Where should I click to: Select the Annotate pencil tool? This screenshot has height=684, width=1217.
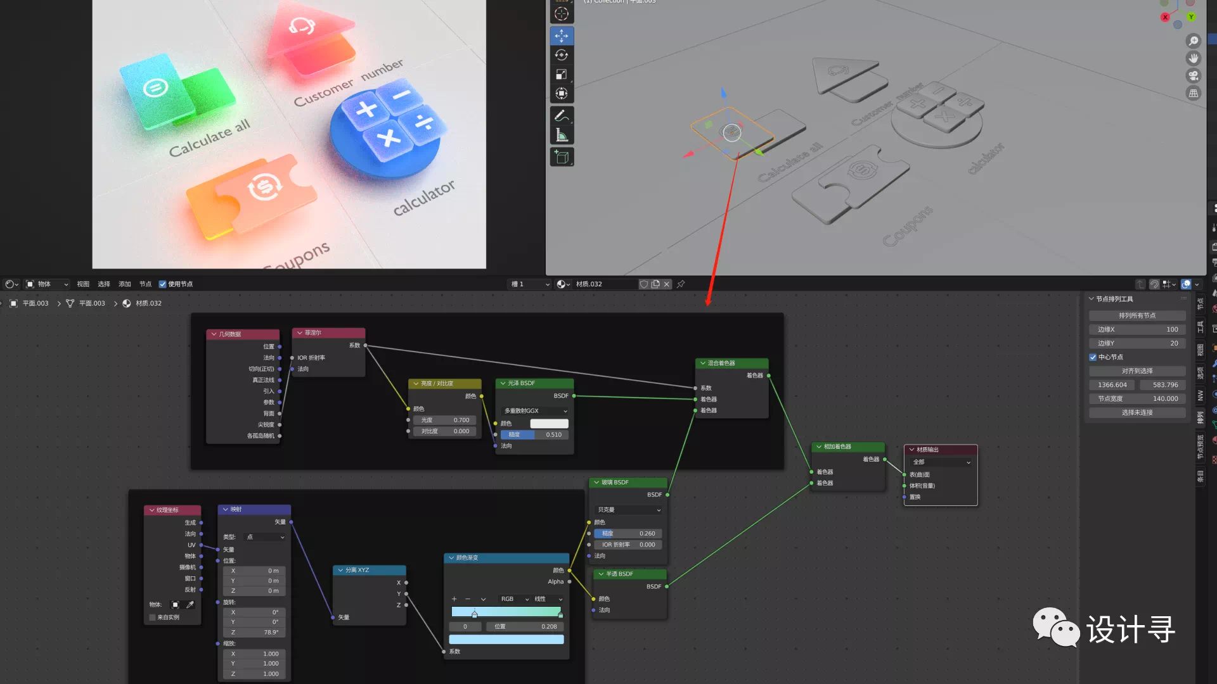(x=562, y=116)
